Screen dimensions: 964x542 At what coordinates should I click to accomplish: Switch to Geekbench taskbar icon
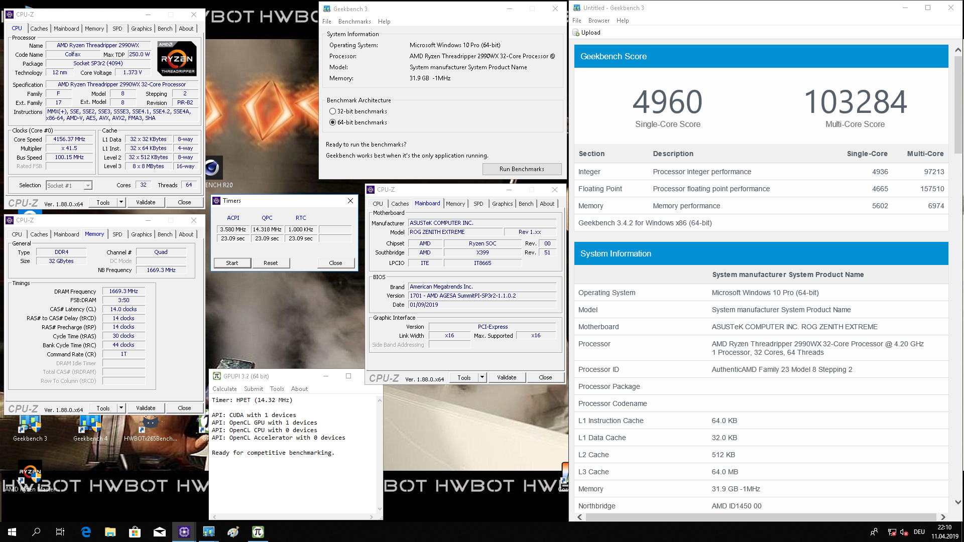click(x=208, y=532)
